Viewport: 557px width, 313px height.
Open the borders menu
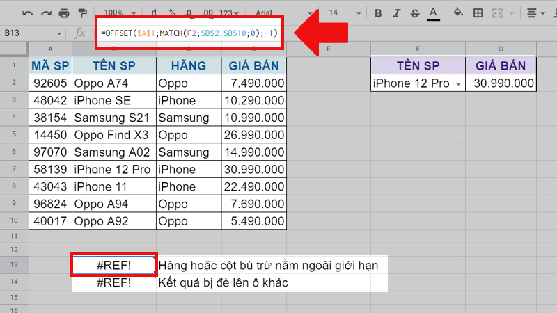coord(478,13)
